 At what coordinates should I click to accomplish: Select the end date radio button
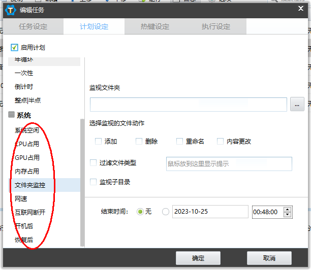coord(165,212)
